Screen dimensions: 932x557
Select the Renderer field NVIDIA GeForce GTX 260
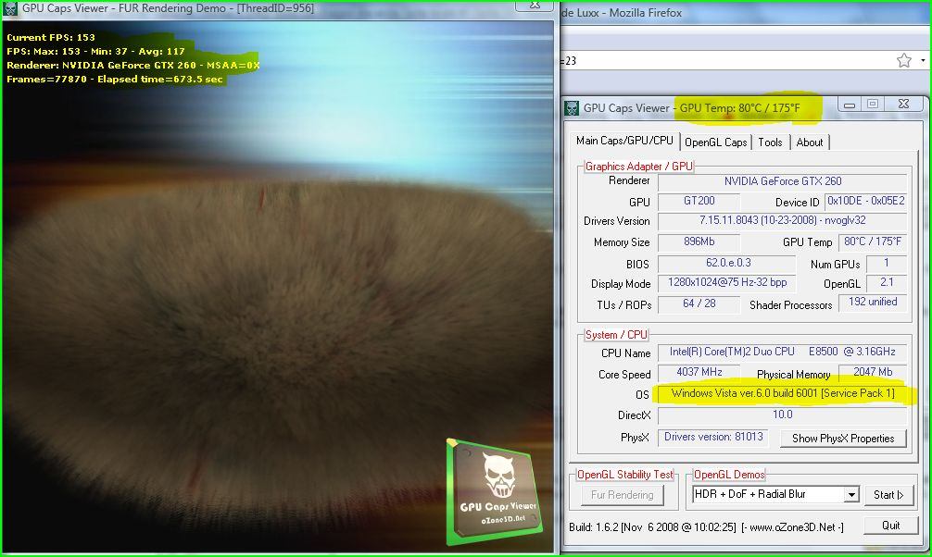pyautogui.click(x=782, y=181)
